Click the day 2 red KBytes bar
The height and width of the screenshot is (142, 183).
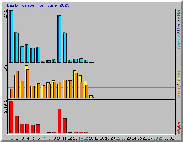(16, 125)
